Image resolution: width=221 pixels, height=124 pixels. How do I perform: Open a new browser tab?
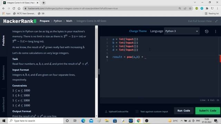pos(44,3)
